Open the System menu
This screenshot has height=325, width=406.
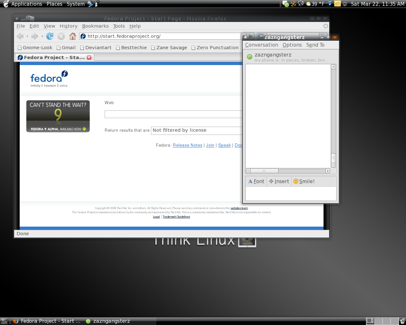[75, 4]
